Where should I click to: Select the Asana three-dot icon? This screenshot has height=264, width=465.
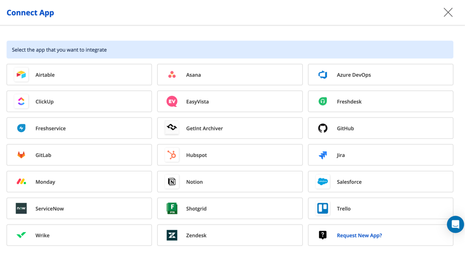coord(172,75)
